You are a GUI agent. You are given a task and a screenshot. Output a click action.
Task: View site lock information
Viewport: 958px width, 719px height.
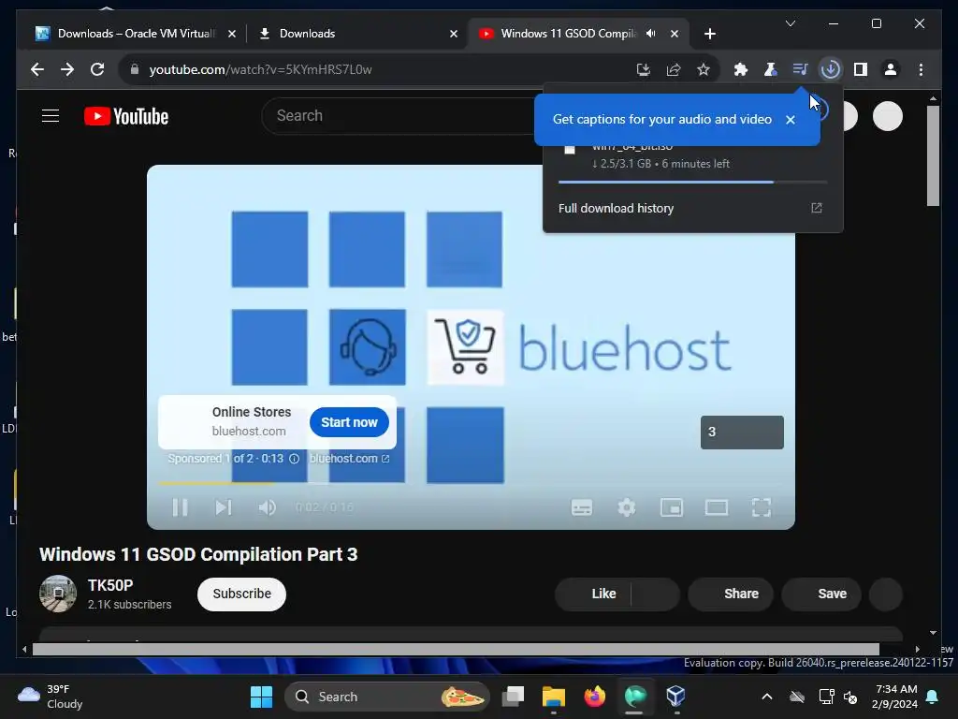coord(135,69)
